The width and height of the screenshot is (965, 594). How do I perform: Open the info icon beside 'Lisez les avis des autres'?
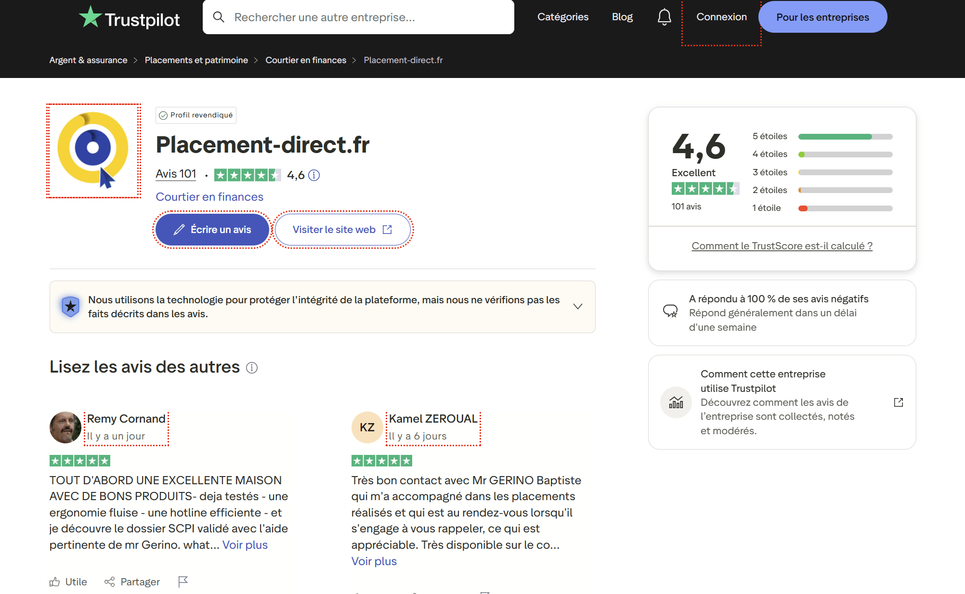(x=251, y=367)
